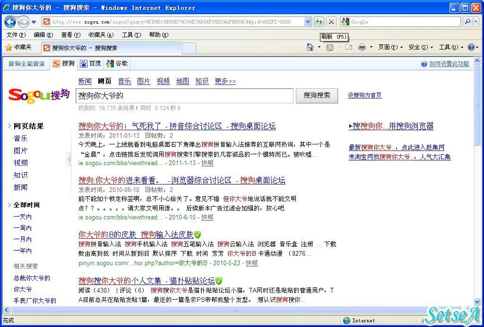Open the sidebar 知识 results filter
Viewport: 484px width, 327px height.
[20, 175]
